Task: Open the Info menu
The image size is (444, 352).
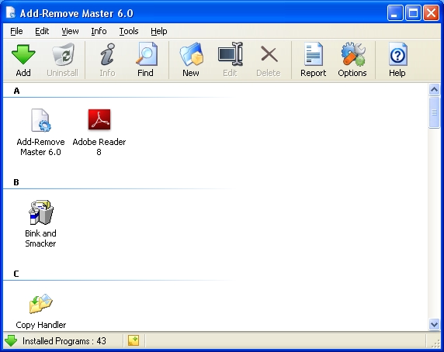Action: (x=99, y=31)
